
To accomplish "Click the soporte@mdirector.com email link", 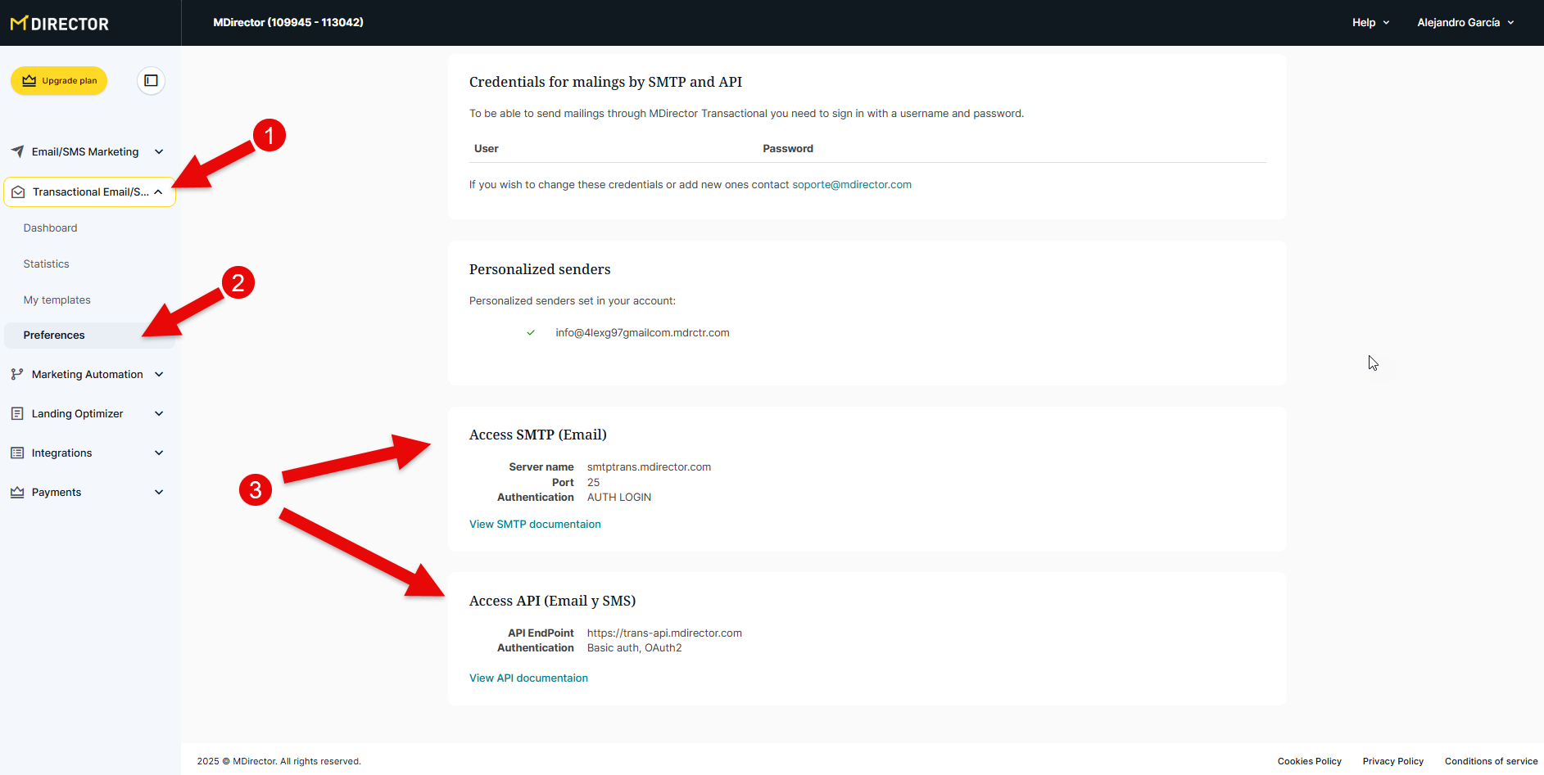I will [851, 185].
